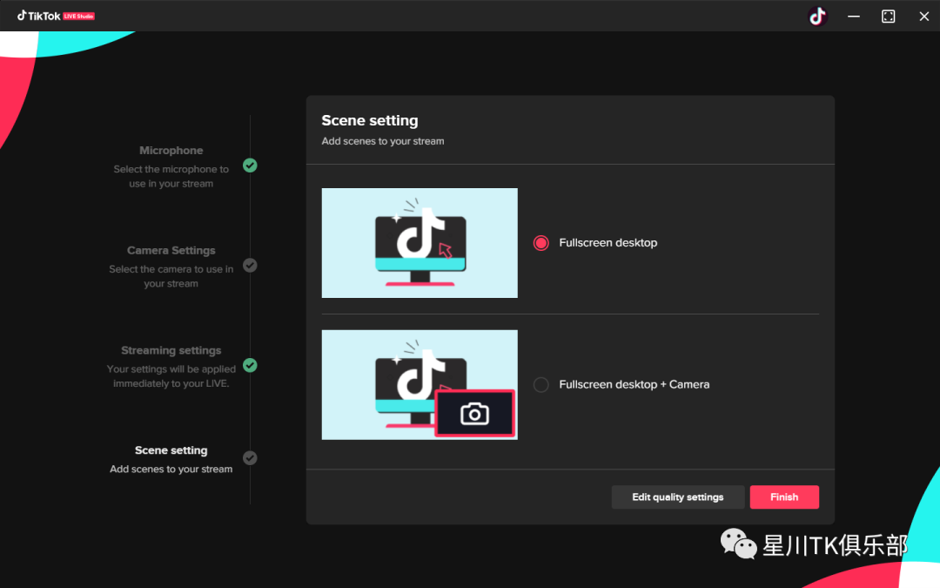Click the 'Fullscreen desktop + Camera' label
The width and height of the screenshot is (940, 588).
634,385
